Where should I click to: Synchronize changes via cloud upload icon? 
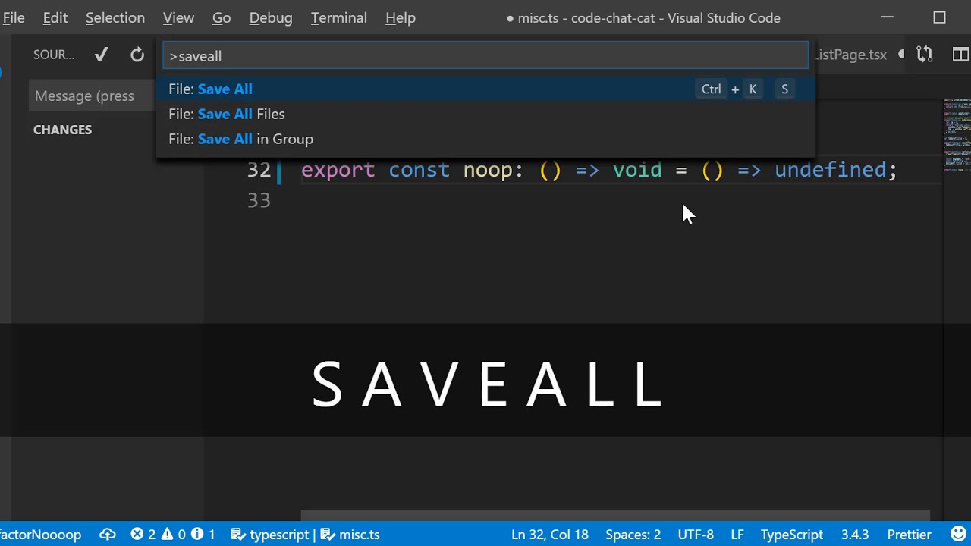point(108,535)
